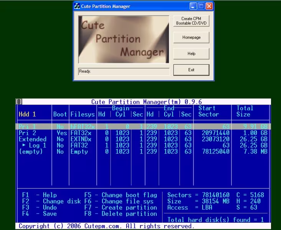Viewport: 281px width, 230px height.
Task: Click the Cute Partition Manager logo image
Action: click(124, 39)
